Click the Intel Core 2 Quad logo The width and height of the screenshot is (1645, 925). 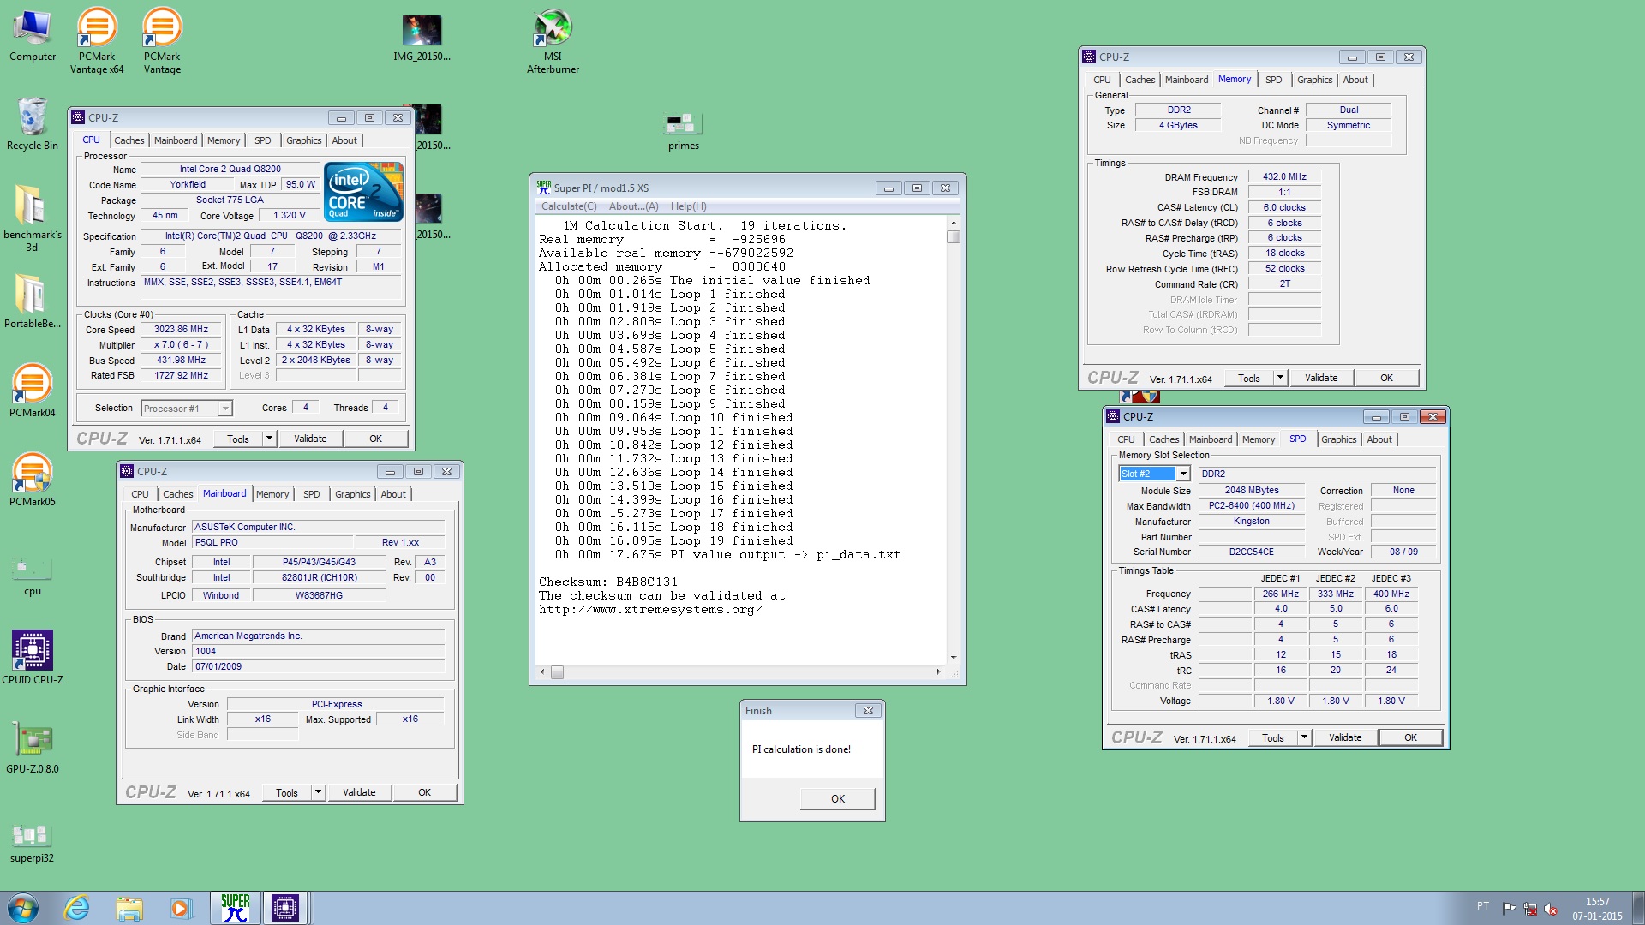(x=364, y=191)
